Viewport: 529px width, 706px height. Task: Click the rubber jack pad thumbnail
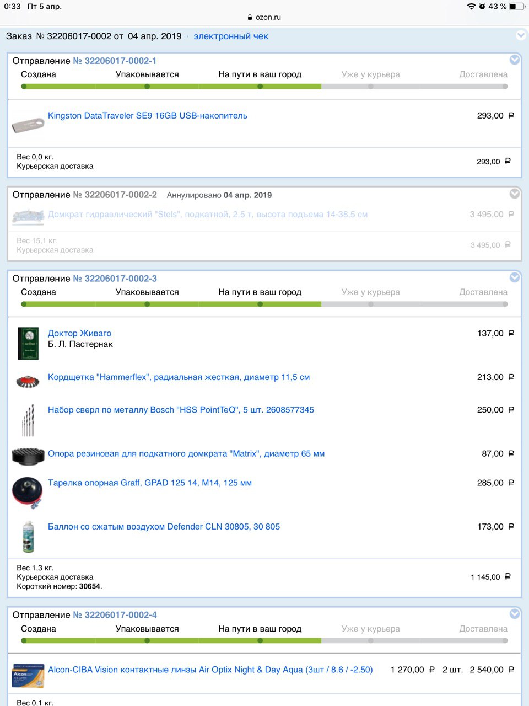click(x=28, y=457)
